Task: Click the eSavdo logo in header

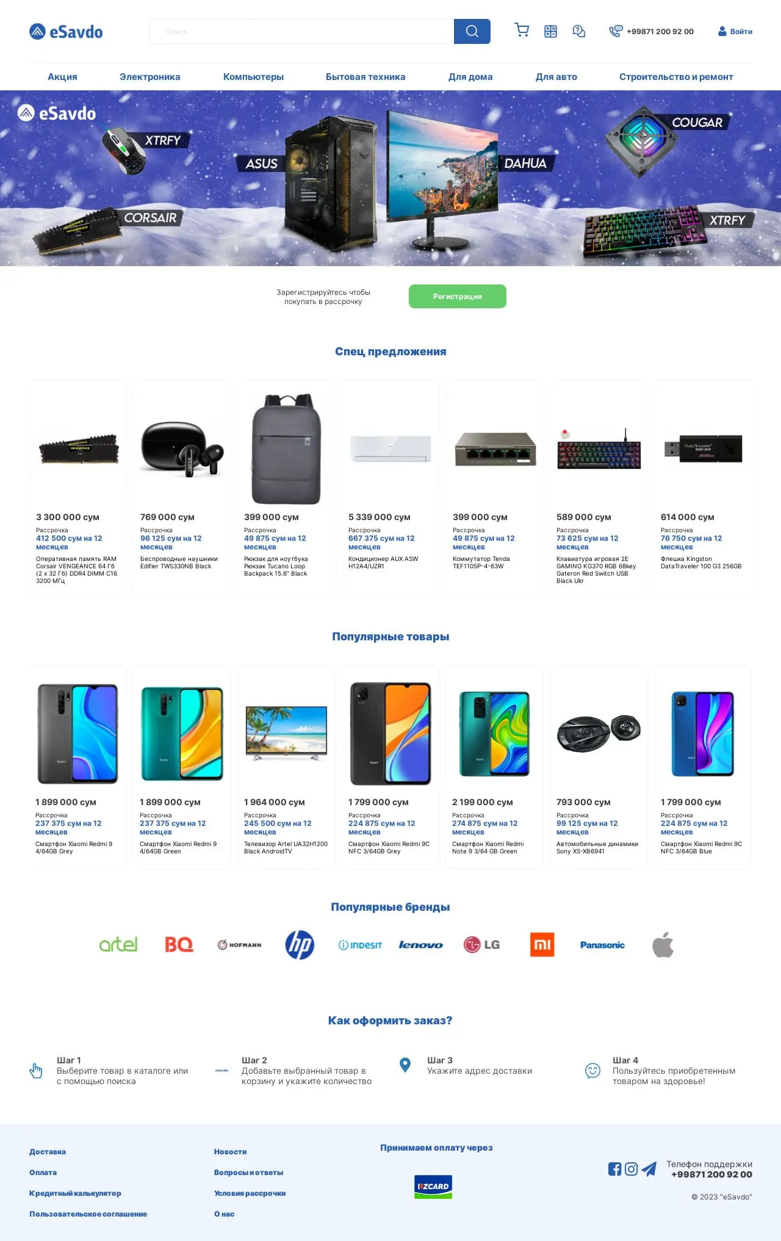Action: [66, 32]
